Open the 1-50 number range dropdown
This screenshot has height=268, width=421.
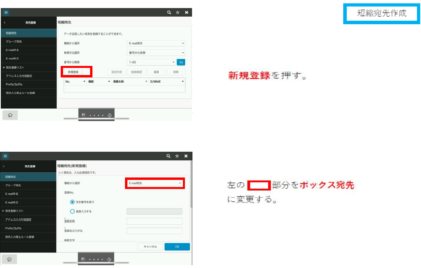pyautogui.click(x=151, y=62)
